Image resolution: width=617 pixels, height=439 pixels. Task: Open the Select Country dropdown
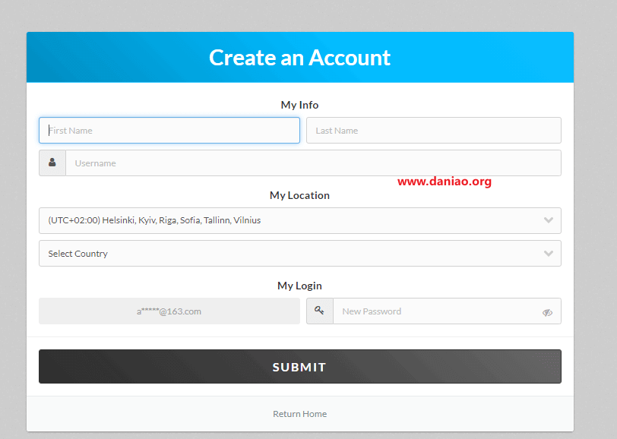click(289, 254)
